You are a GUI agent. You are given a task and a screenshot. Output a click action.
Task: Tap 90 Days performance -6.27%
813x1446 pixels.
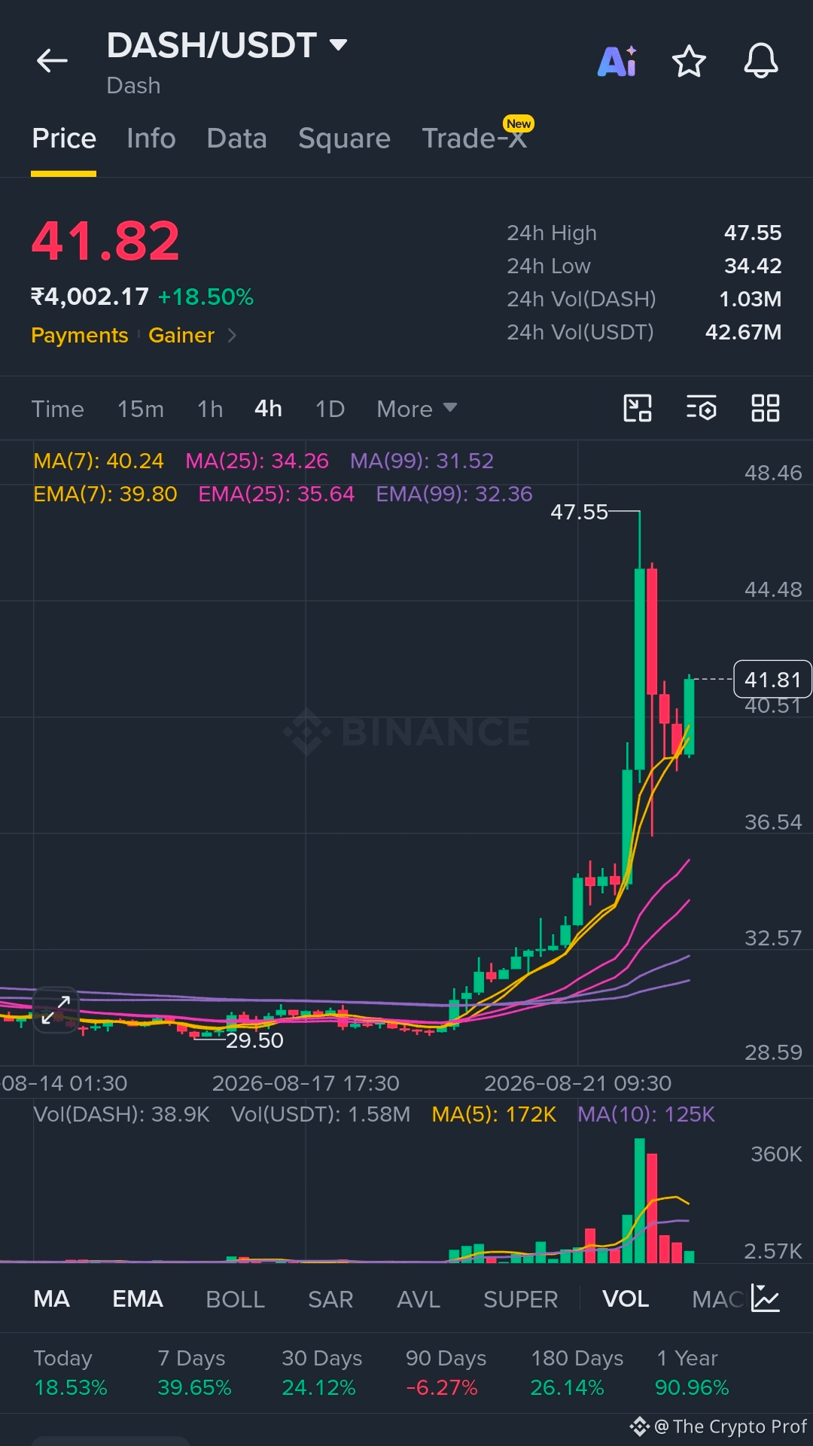(446, 1373)
